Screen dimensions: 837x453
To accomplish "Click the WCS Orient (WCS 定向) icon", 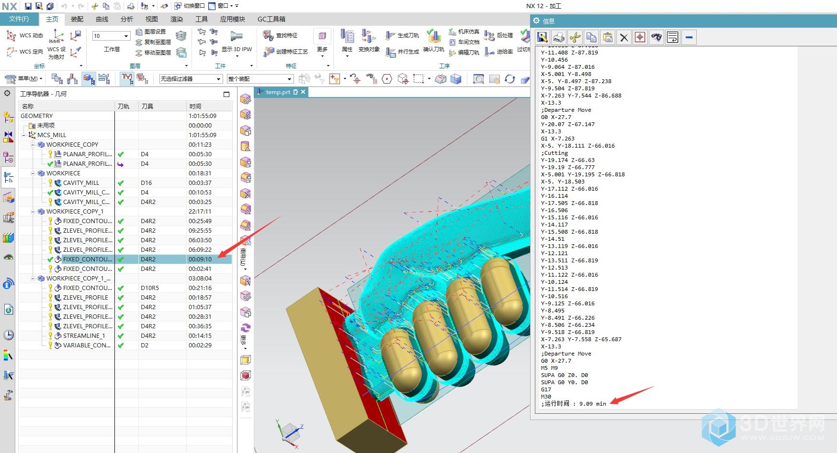I will (x=11, y=51).
